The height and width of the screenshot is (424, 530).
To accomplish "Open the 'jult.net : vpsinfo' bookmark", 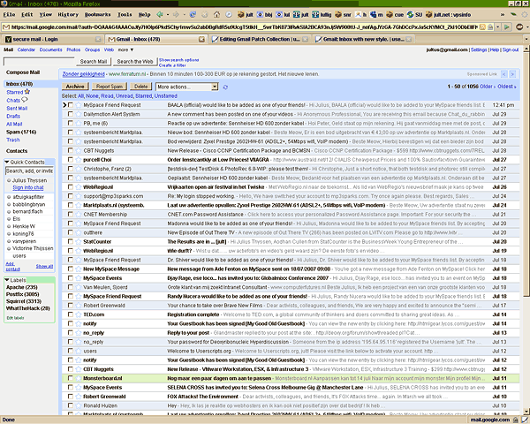I will 448,14.
